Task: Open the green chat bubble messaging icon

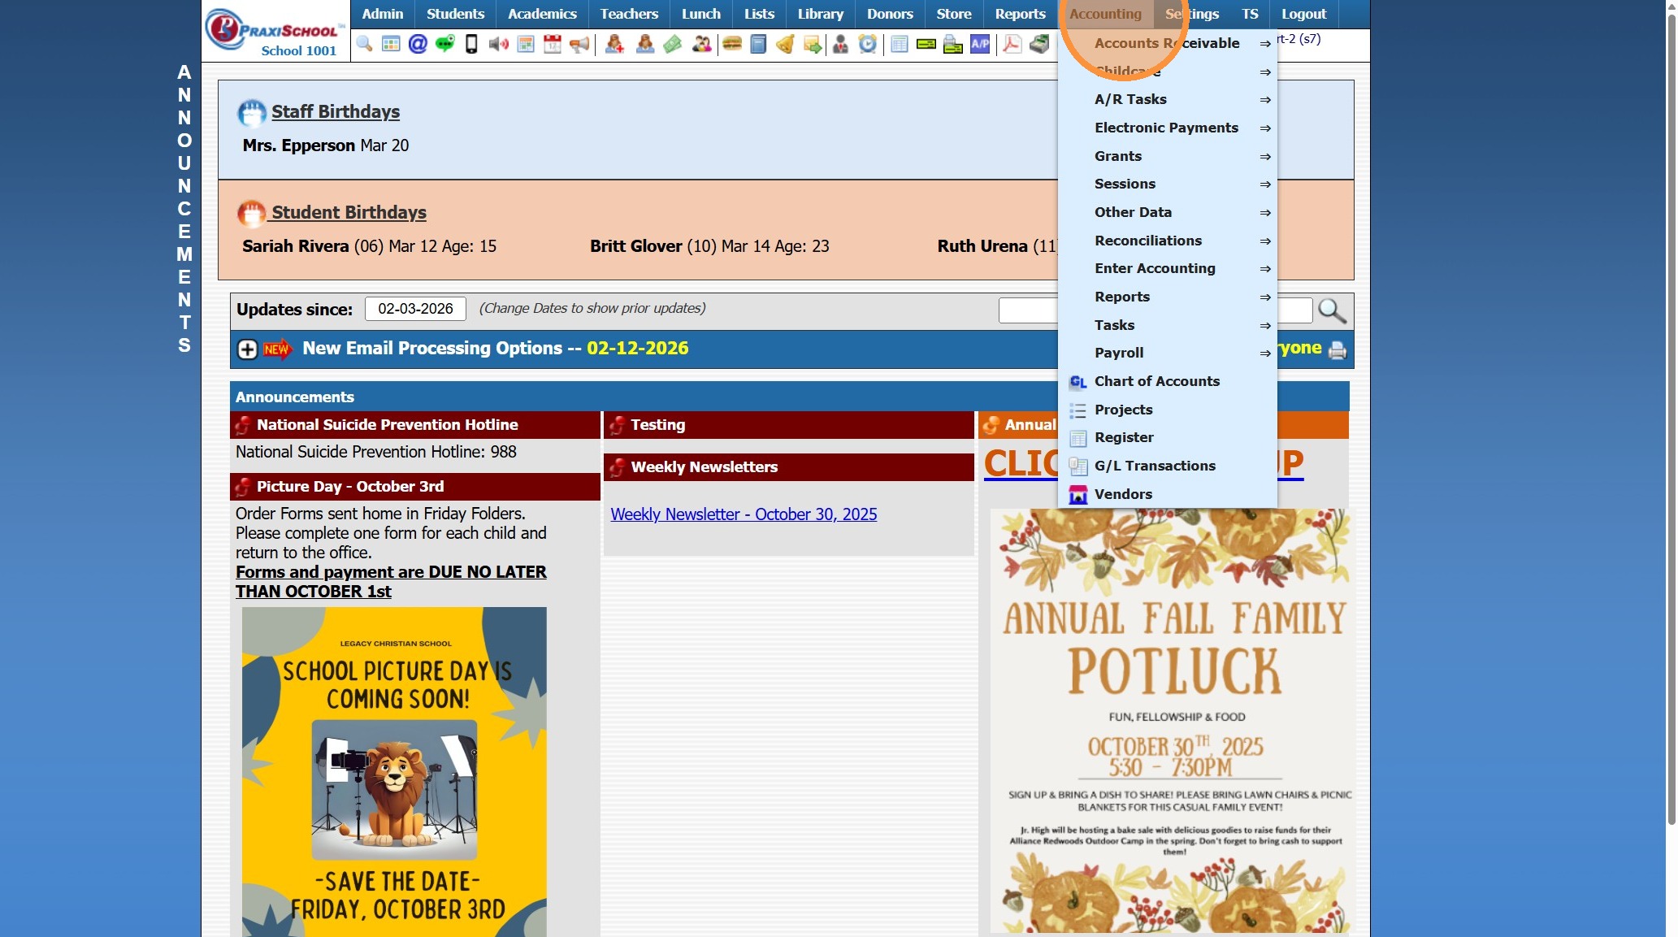Action: point(444,44)
